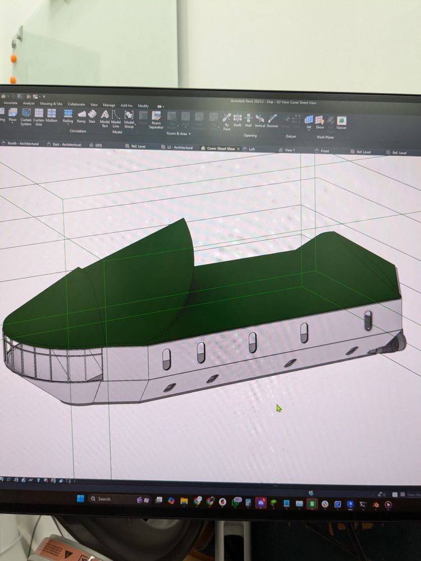Select the Curtain System tool

pyautogui.click(x=26, y=117)
